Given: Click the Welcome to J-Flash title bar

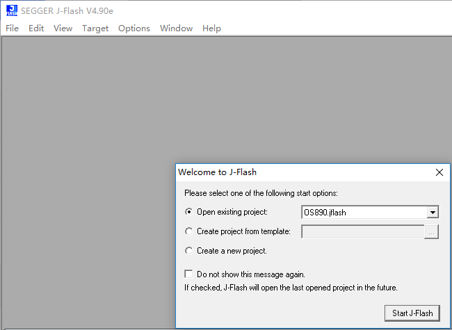Looking at the screenshot, I should 304,172.
